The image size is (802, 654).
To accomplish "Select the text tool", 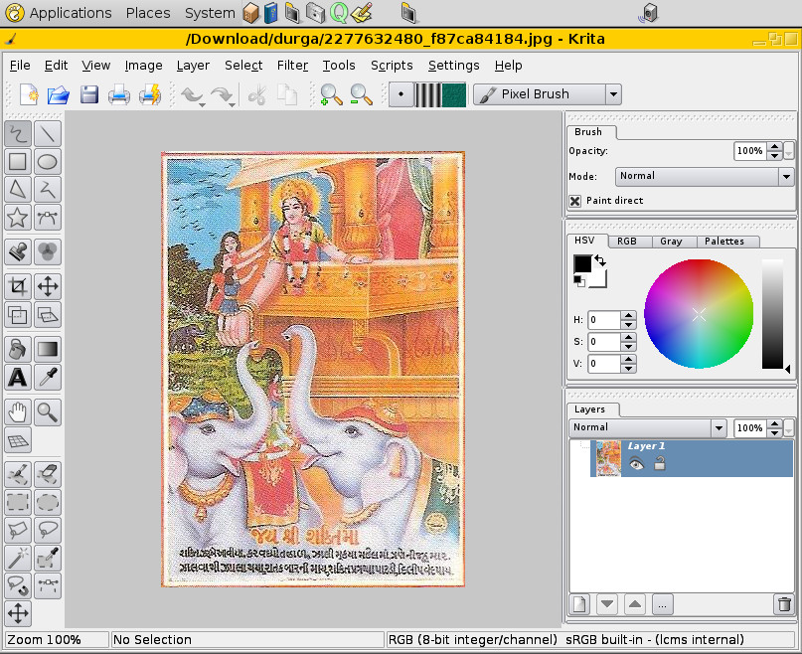I will coord(18,378).
